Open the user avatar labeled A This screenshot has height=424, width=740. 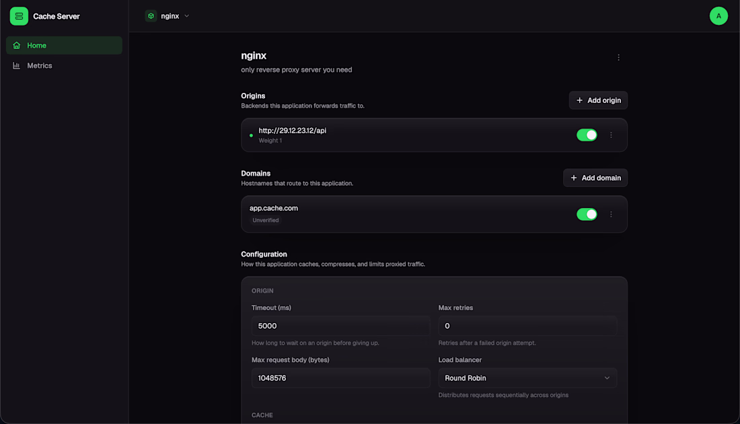[718, 16]
